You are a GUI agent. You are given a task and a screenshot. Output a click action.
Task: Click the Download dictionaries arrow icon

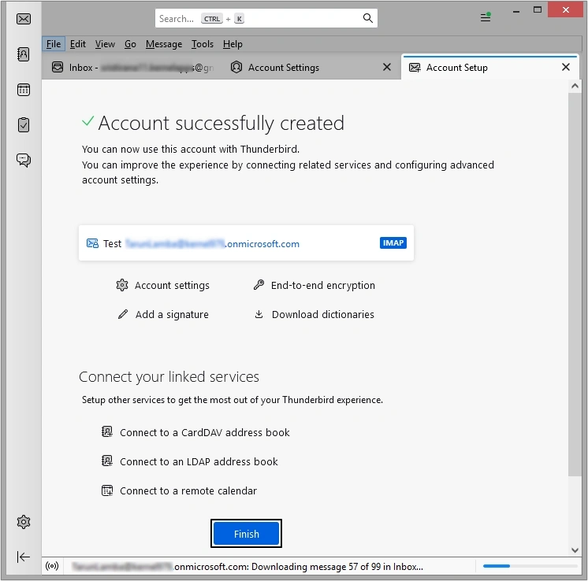[259, 314]
